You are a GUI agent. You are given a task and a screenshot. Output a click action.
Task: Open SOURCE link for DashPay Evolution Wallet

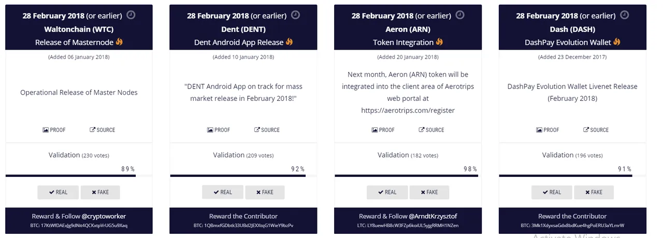pyautogui.click(x=596, y=130)
